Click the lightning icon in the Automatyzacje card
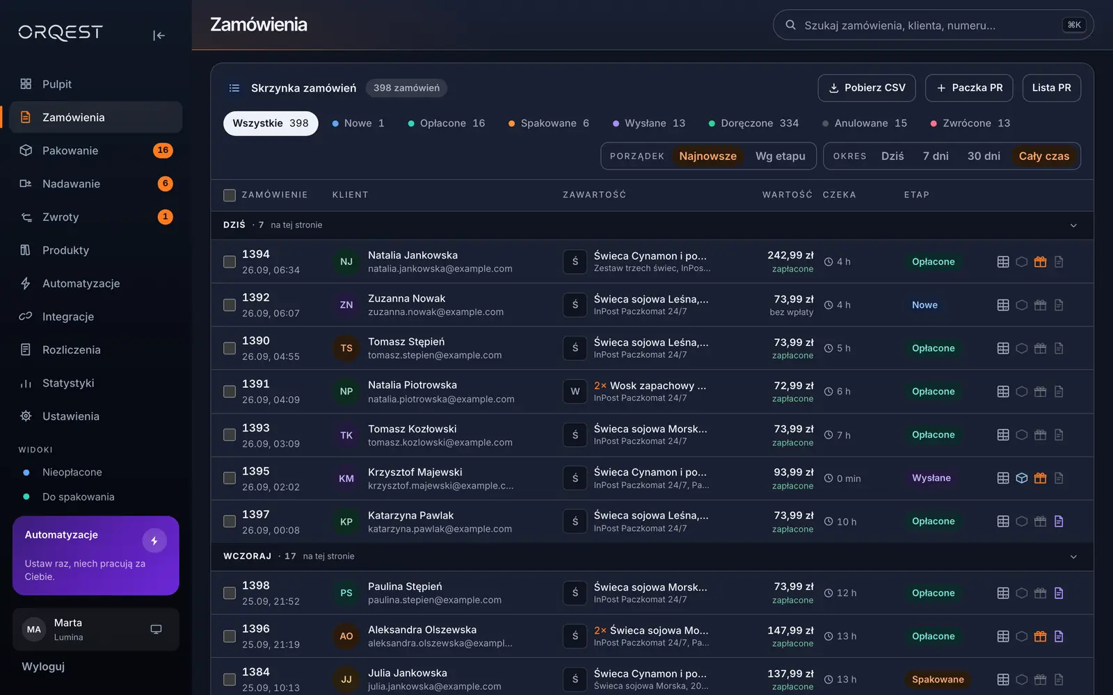This screenshot has width=1113, height=695. point(154,541)
